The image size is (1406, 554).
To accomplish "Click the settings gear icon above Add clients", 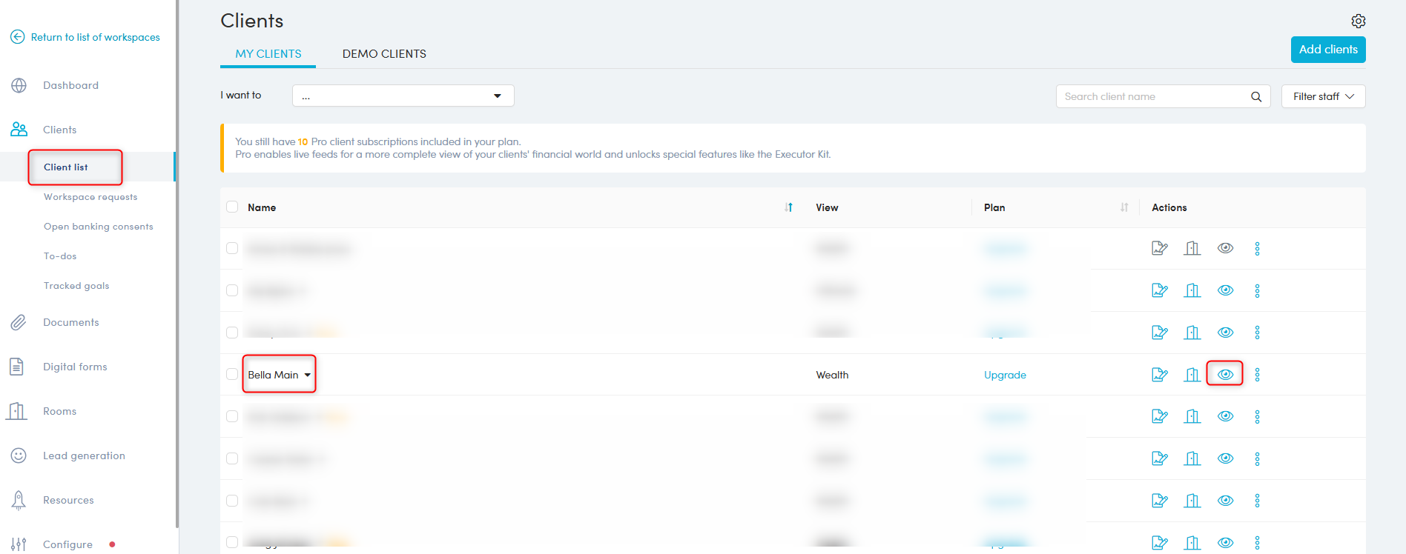I will 1358,21.
